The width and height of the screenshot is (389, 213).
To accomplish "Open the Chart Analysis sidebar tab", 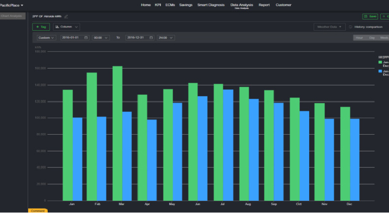I will [x=12, y=16].
